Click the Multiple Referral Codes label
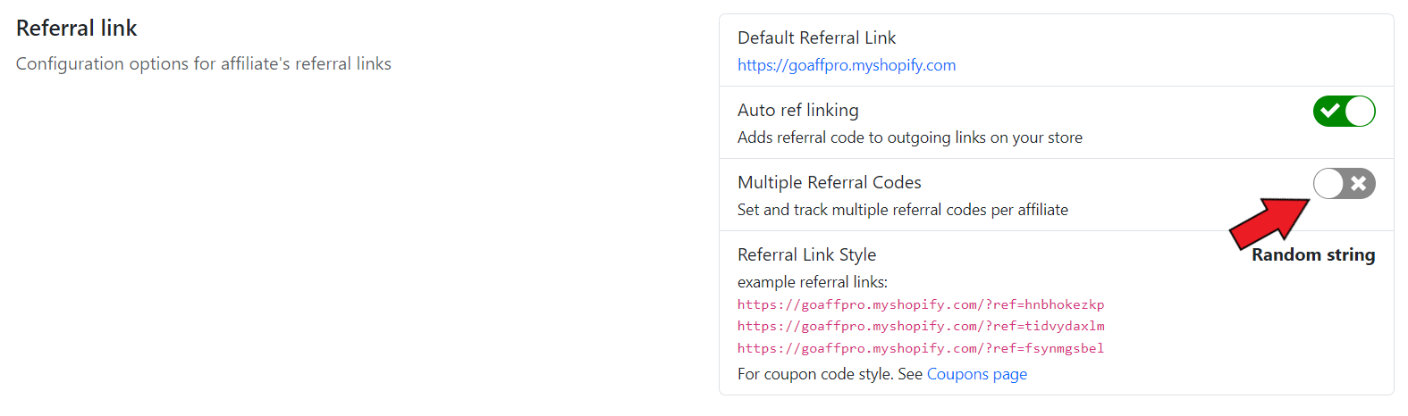The image size is (1408, 416). (829, 183)
